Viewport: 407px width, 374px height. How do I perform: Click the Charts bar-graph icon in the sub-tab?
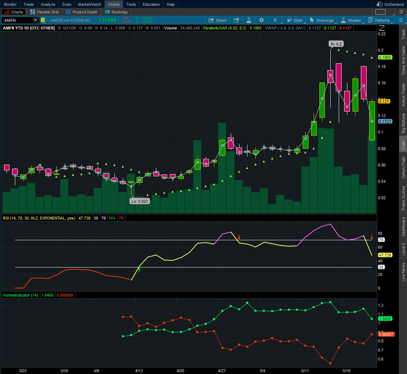7,12
